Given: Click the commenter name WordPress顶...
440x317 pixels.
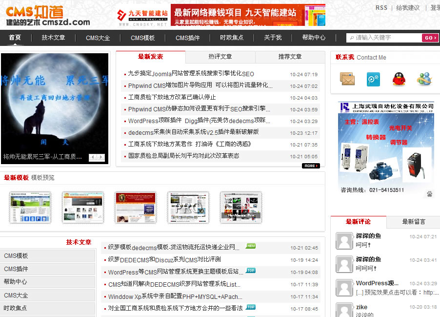Looking at the screenshot, I should coord(377,283).
